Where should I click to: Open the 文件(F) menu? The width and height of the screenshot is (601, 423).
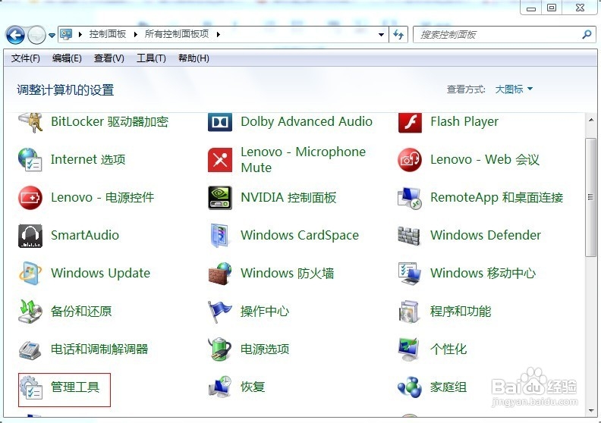pos(26,58)
